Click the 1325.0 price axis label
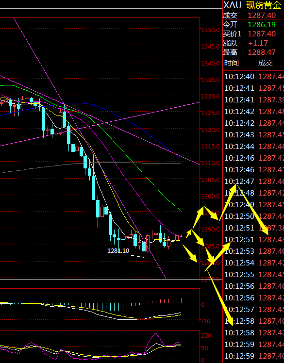The width and height of the screenshot is (284, 363). coord(210,113)
